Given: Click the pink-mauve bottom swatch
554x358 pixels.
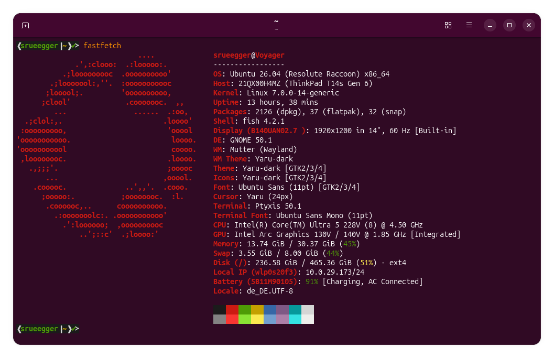Looking at the screenshot, I should [x=283, y=319].
